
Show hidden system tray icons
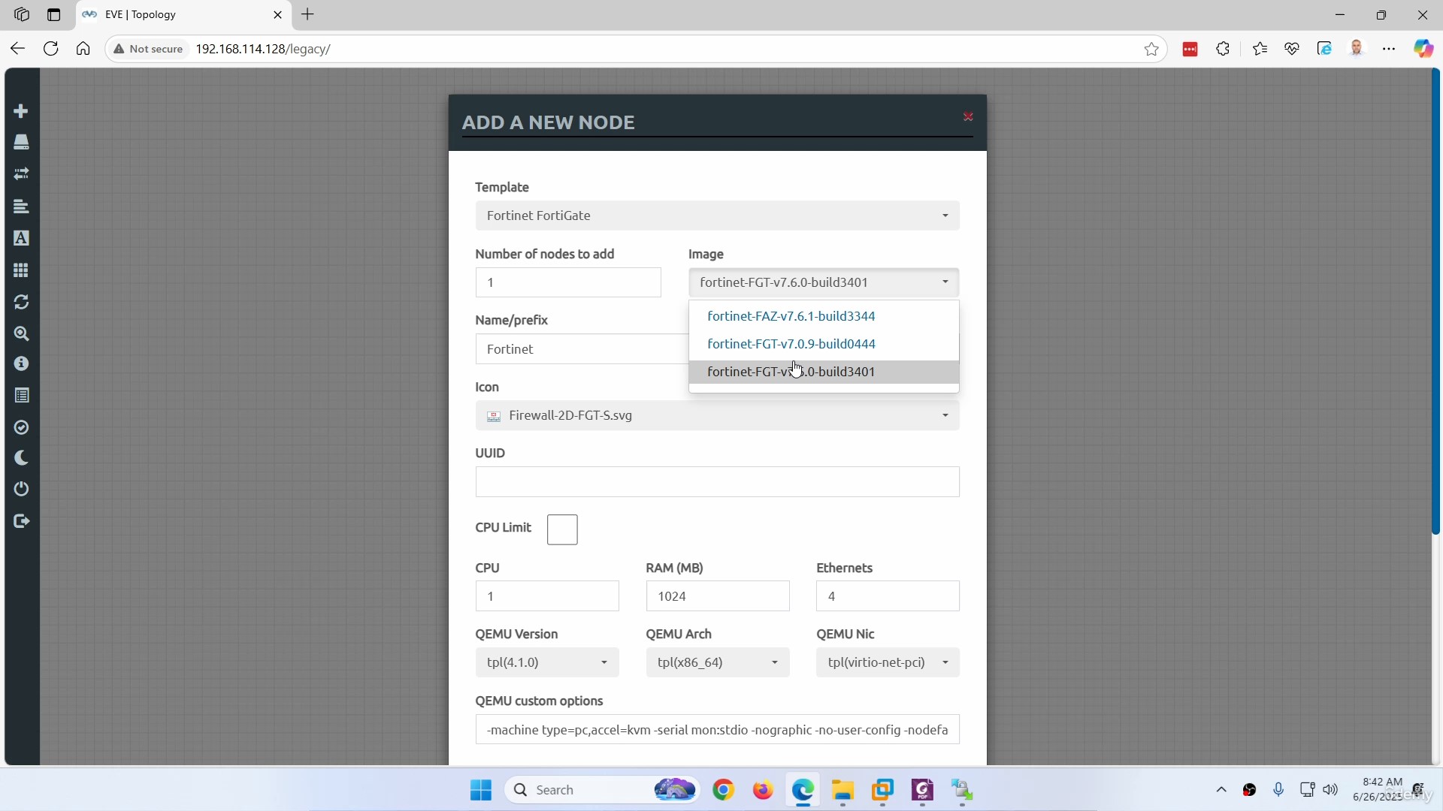pos(1221,790)
